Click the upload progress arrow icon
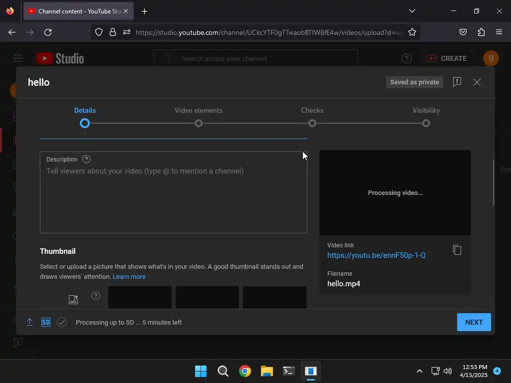This screenshot has height=383, width=511. click(29, 322)
